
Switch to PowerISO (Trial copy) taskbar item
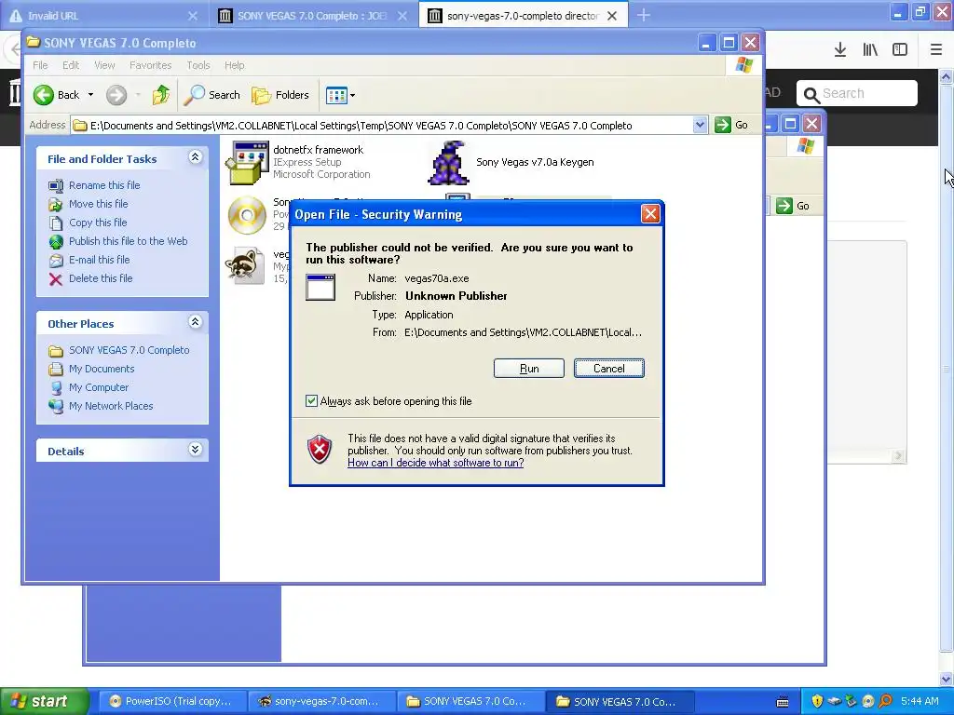pyautogui.click(x=171, y=701)
